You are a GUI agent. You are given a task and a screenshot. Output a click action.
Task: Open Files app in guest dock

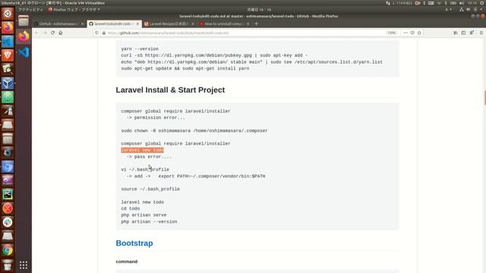24,20
